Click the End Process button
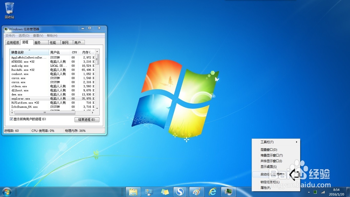Image resolution: width=350 pixels, height=197 pixels. 87,120
